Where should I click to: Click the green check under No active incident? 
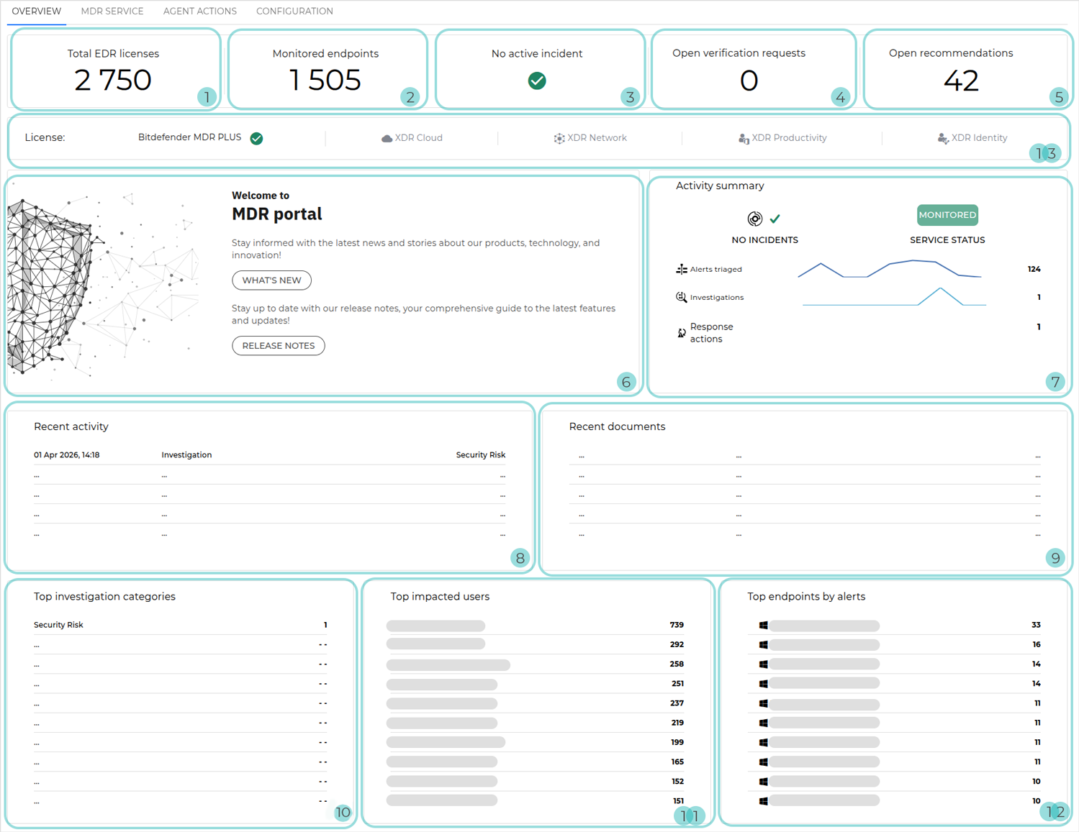click(537, 81)
